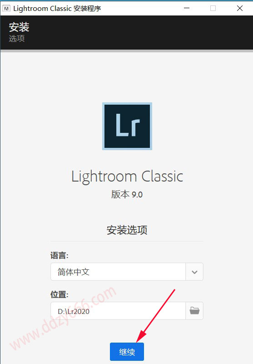Expand the language dropdown chevron arrow

point(194,272)
